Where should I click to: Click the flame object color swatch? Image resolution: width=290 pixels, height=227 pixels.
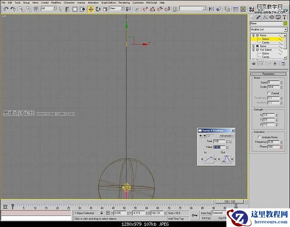click(x=285, y=23)
